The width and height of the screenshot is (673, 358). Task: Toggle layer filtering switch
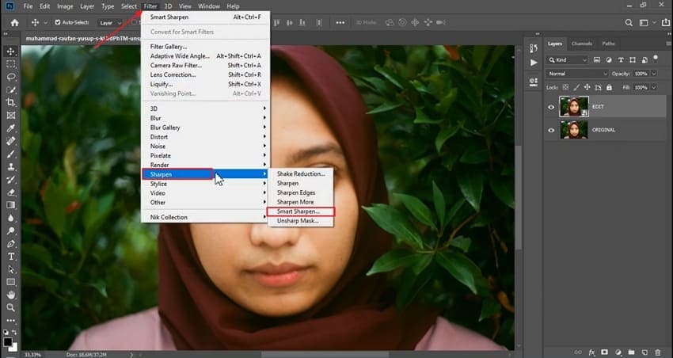(x=656, y=59)
